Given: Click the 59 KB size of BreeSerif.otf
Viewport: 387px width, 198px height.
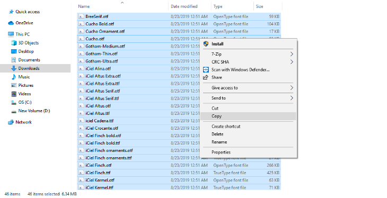Looking at the screenshot, I should click(274, 16).
